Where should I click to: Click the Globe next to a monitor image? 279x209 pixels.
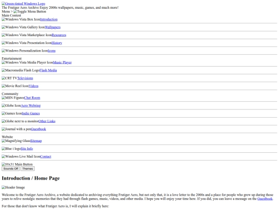[20, 121]
